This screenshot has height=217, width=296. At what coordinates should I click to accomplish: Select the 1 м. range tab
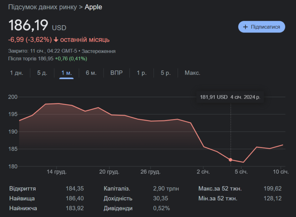click(x=66, y=73)
